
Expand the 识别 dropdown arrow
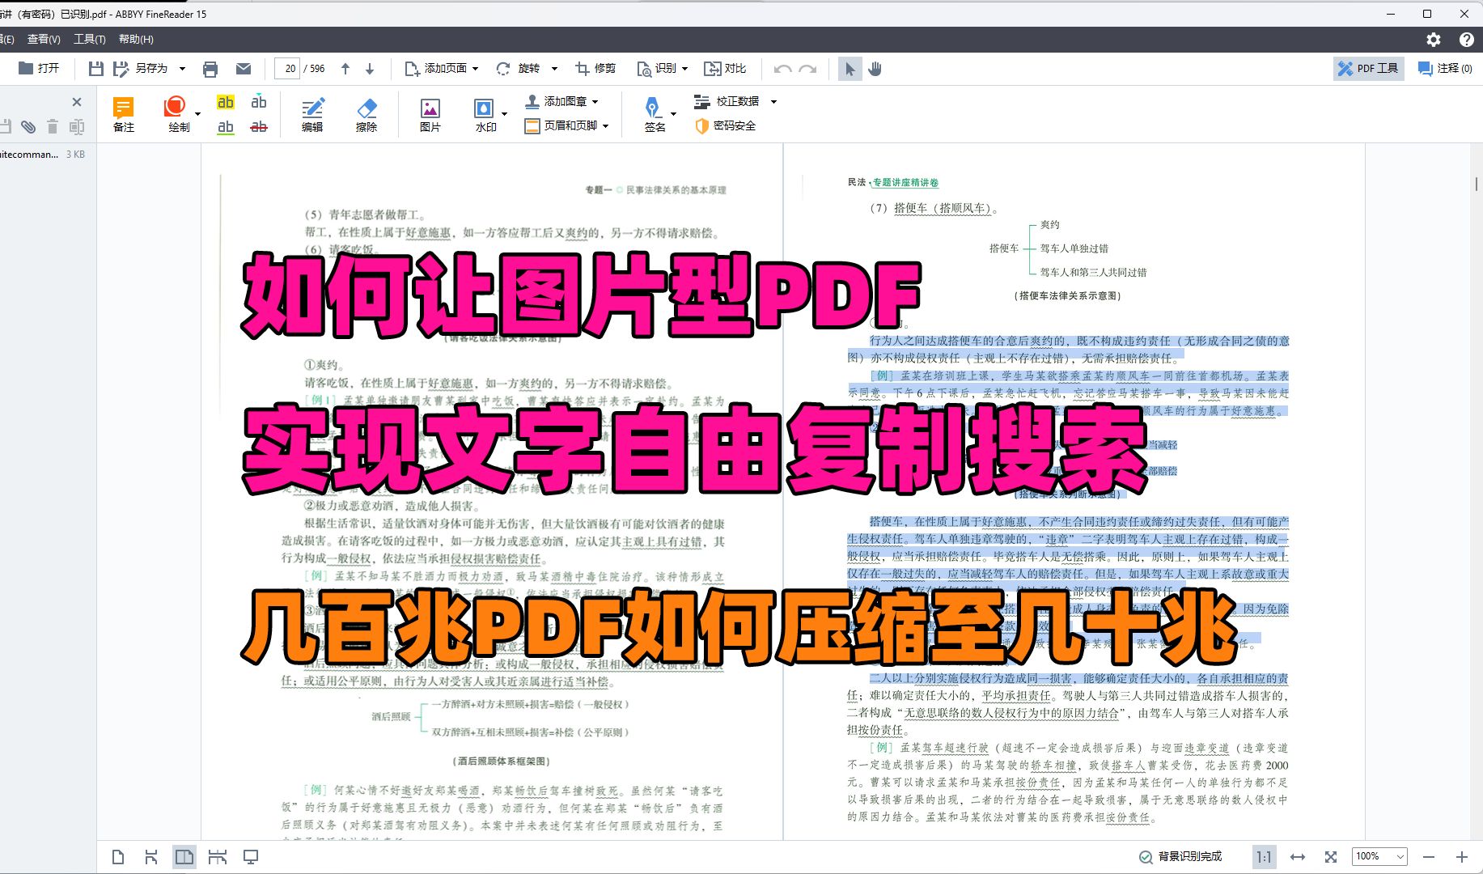[x=684, y=69]
